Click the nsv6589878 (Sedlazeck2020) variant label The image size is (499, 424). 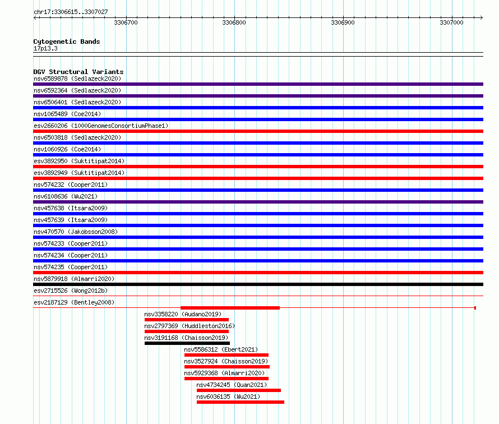click(x=77, y=79)
